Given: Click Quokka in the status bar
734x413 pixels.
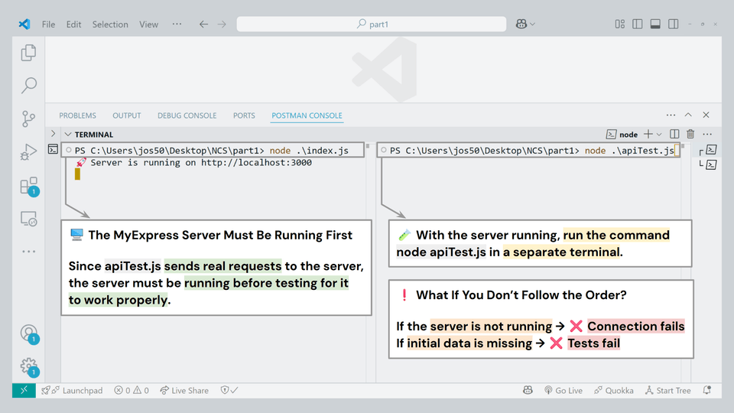Looking at the screenshot, I should point(614,391).
